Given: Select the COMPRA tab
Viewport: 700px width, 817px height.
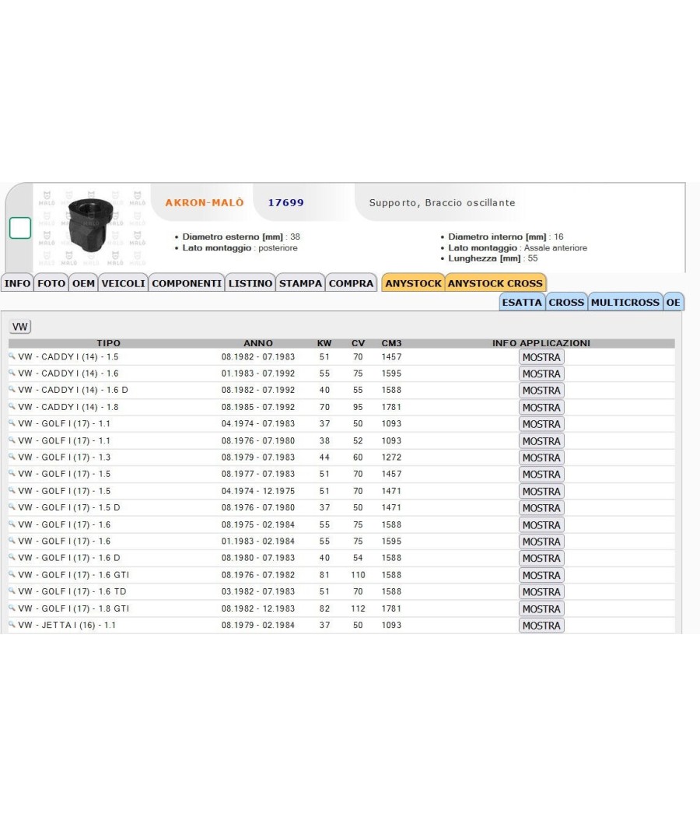Looking at the screenshot, I should 351,283.
